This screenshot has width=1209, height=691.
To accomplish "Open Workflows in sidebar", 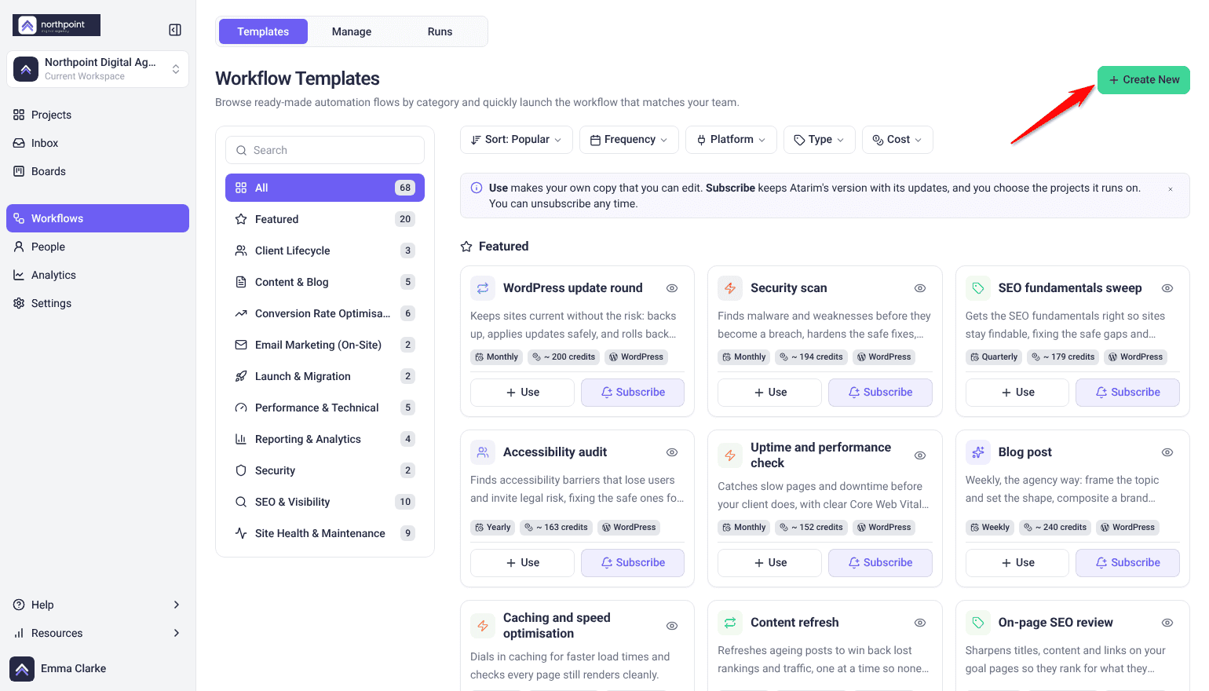I will 97,218.
